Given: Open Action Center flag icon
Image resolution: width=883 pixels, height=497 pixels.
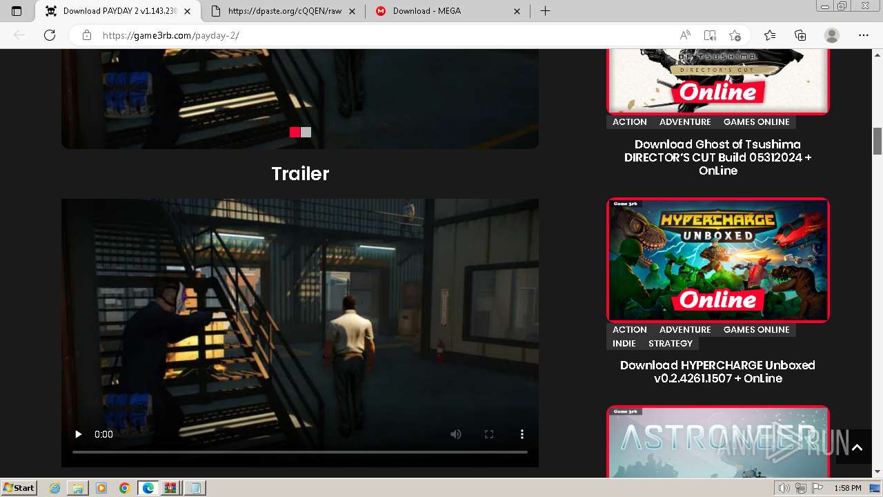Looking at the screenshot, I should point(817,488).
